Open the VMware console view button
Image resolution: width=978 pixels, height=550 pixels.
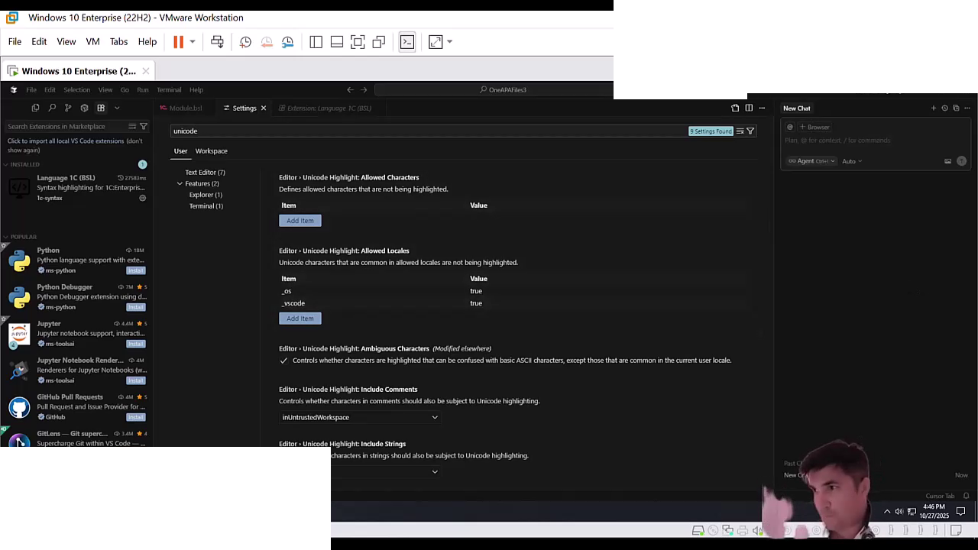[406, 42]
